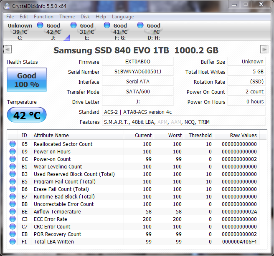Click status orb for Airflow Temperature row

click(x=13, y=212)
